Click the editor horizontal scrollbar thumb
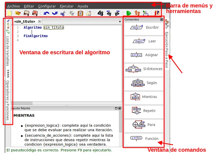Viewport: 216px width, 157px height. coord(22,103)
